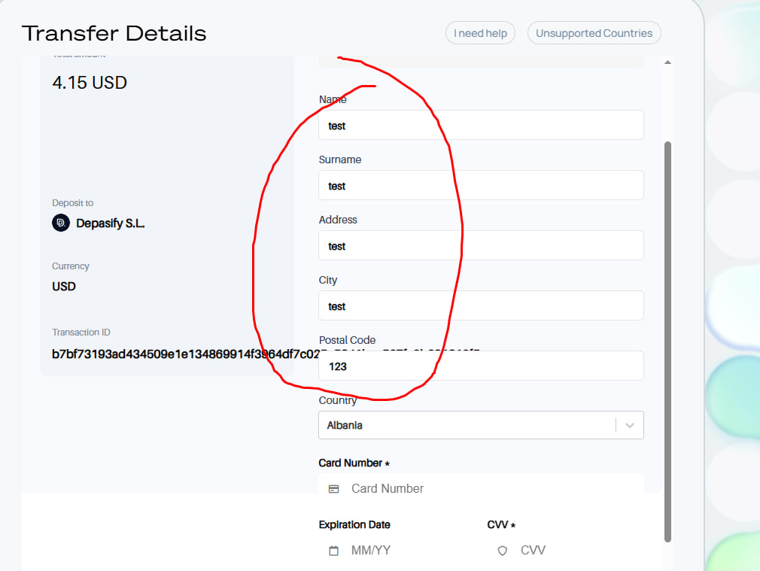Image resolution: width=760 pixels, height=571 pixels.
Task: Click the shield icon in CVV field
Action: (x=503, y=551)
